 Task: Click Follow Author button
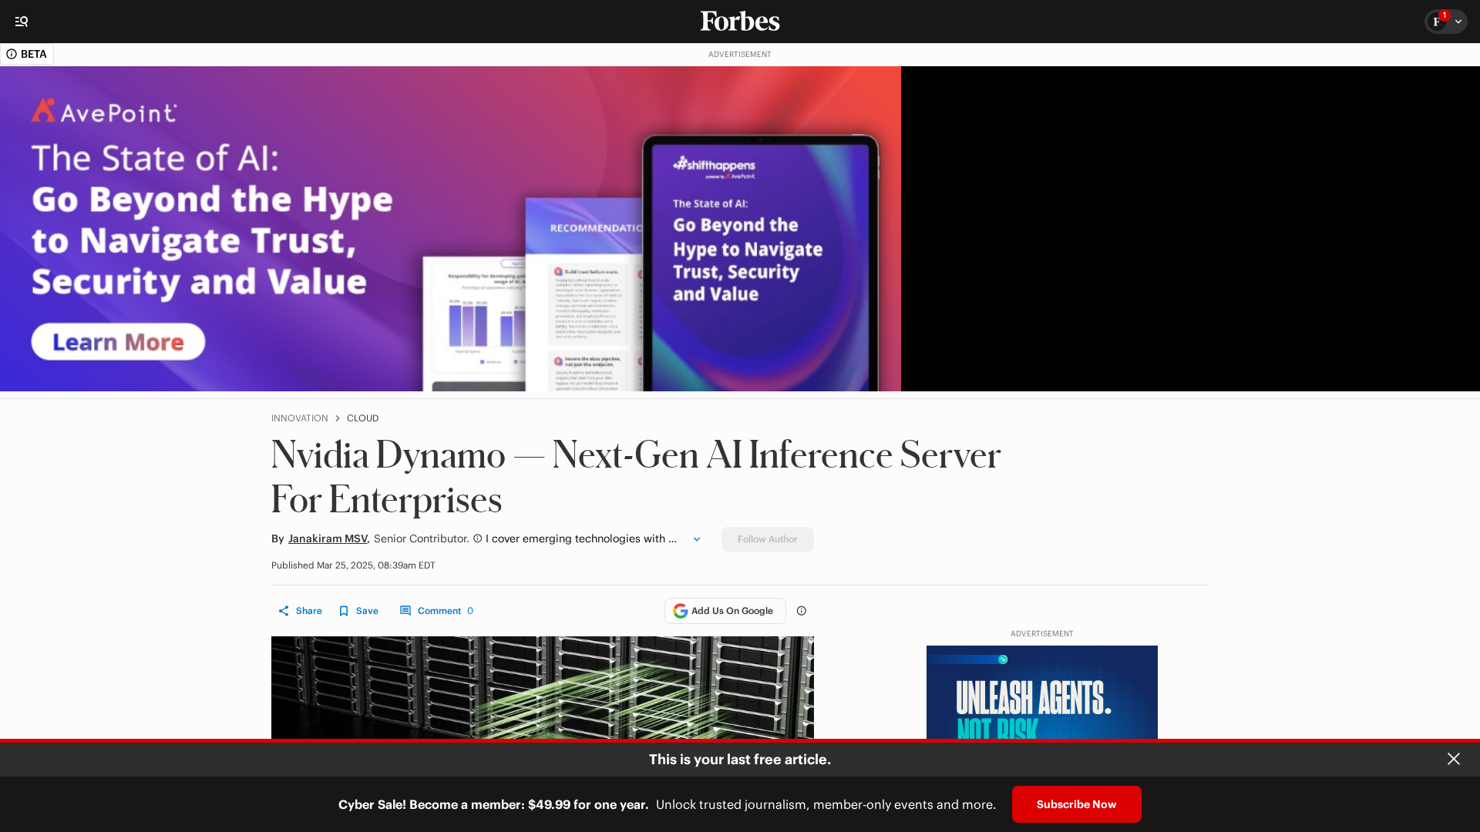point(767,539)
